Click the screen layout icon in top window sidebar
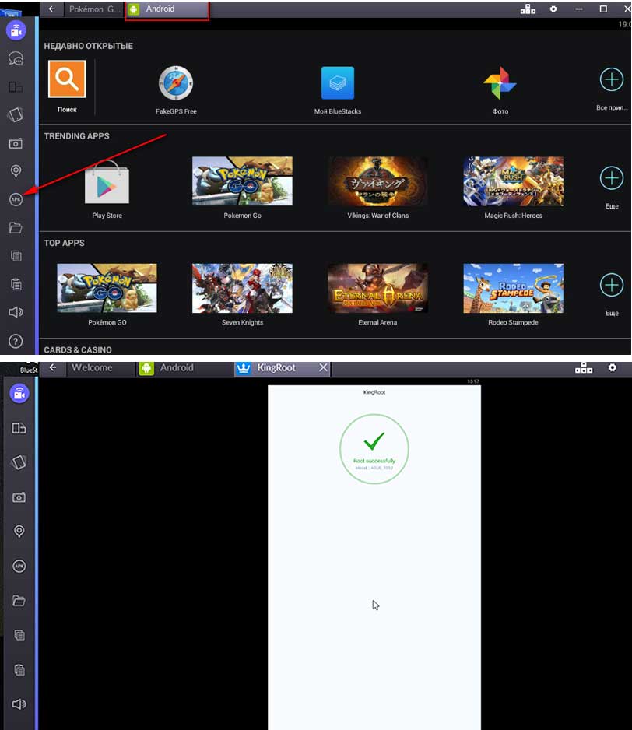 pyautogui.click(x=16, y=87)
